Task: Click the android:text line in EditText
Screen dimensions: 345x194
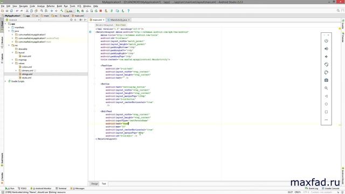Action: tap(117, 123)
